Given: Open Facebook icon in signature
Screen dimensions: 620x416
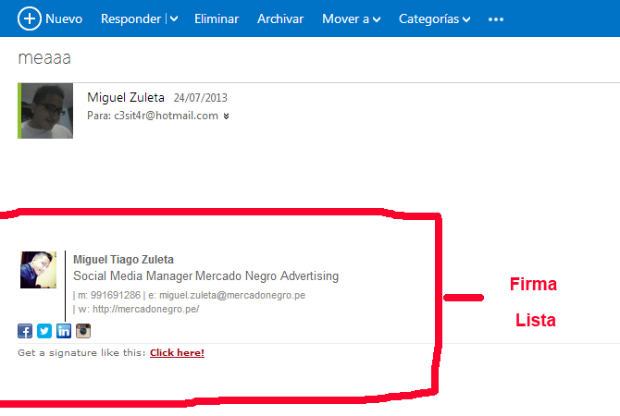Looking at the screenshot, I should pyautogui.click(x=25, y=332).
